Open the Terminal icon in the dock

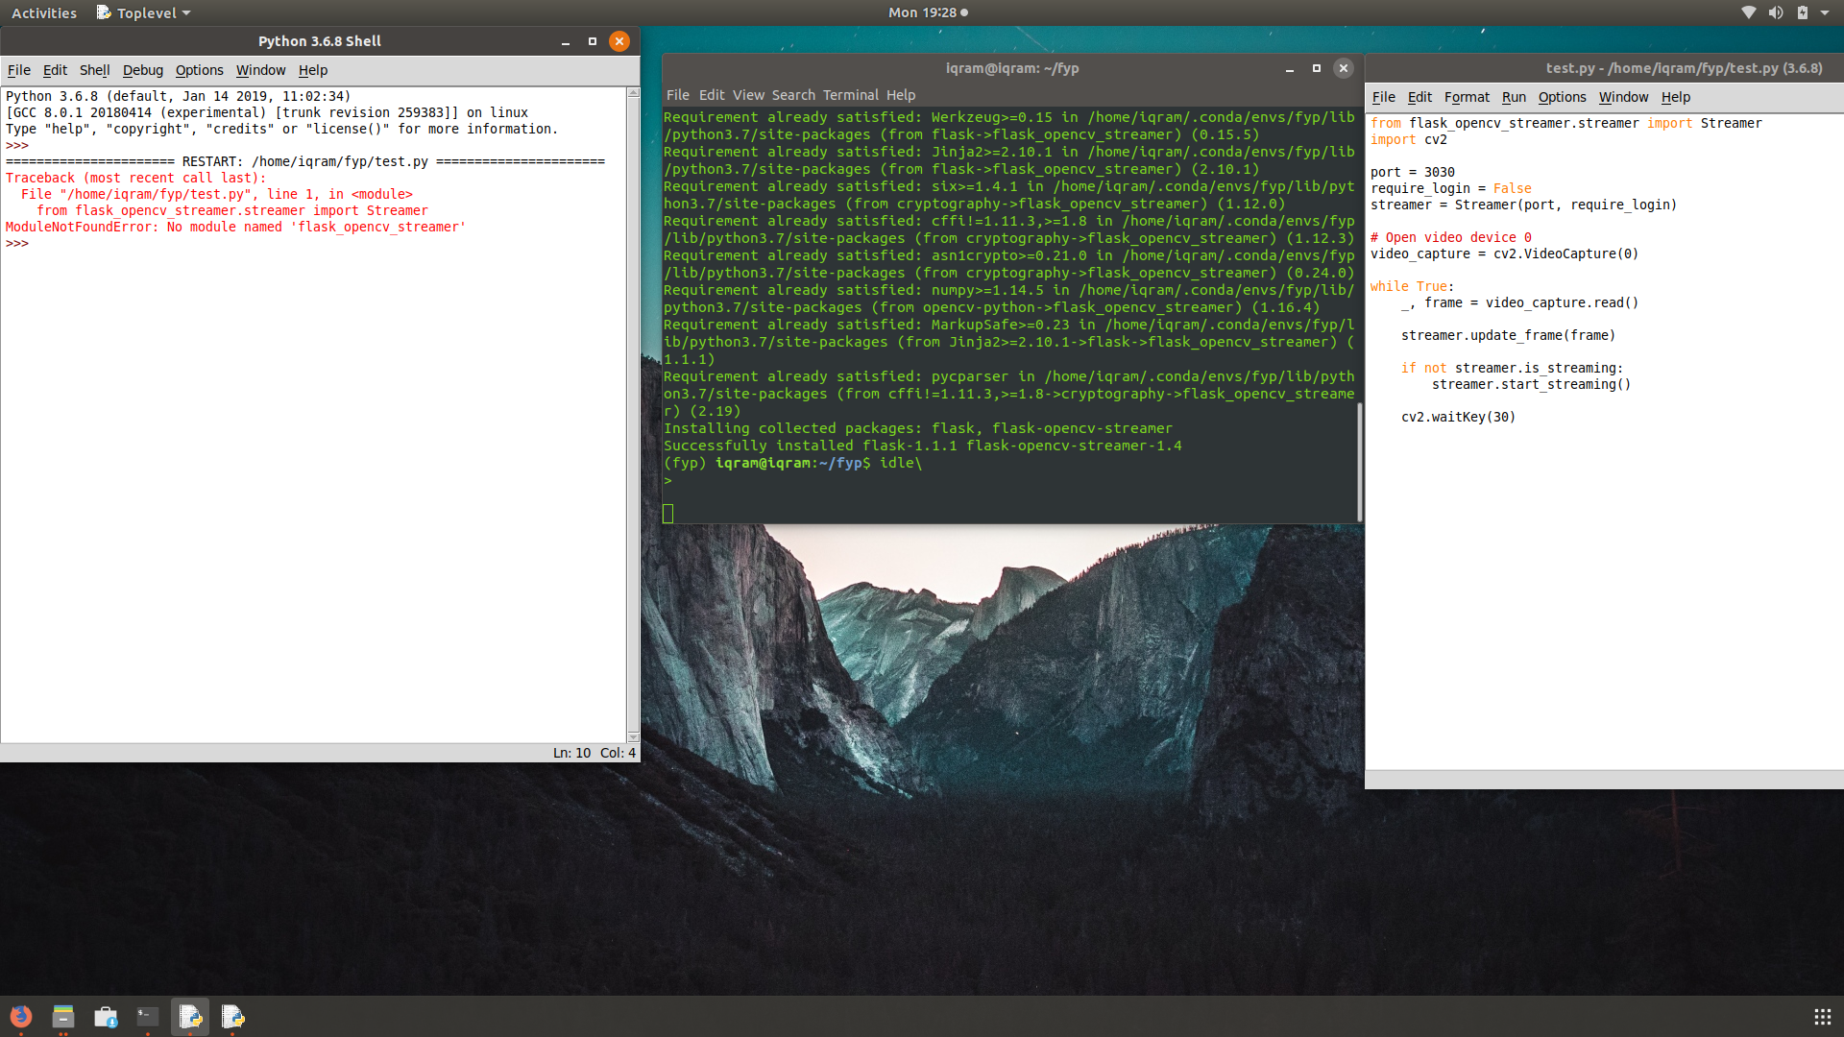click(x=146, y=1016)
